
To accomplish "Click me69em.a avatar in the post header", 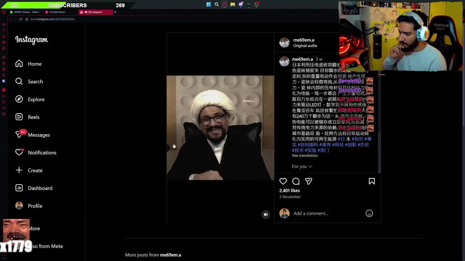I will tap(284, 42).
